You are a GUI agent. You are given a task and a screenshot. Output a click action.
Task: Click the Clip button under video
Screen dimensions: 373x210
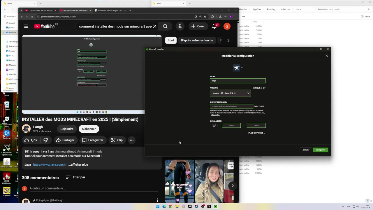click(x=117, y=140)
